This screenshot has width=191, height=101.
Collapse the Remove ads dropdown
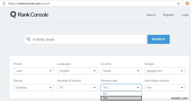pyautogui.click(x=121, y=87)
